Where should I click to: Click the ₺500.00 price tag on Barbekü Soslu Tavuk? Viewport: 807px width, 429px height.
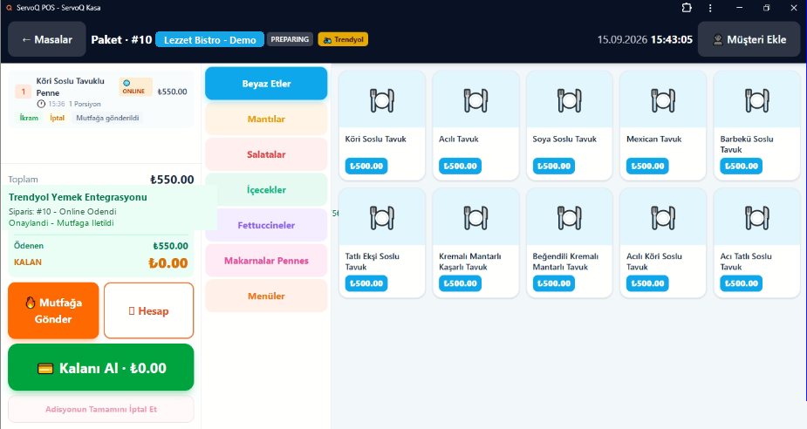tap(741, 167)
